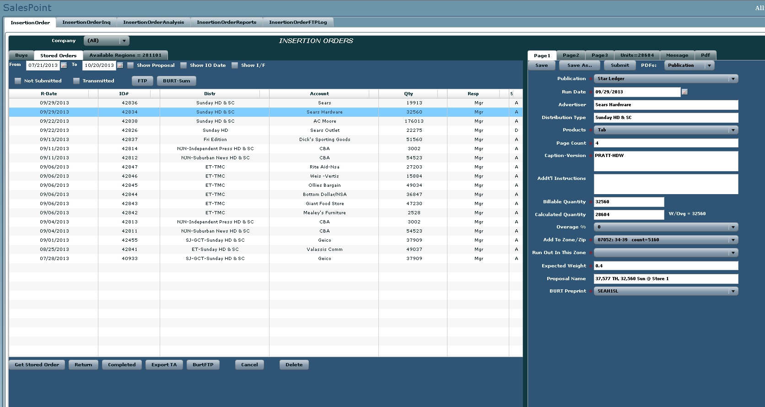
Task: Click the Save button
Action: [542, 65]
